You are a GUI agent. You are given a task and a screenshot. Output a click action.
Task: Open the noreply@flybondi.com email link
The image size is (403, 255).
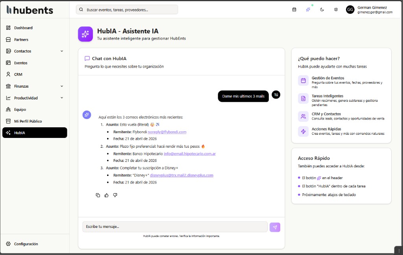tap(171, 132)
